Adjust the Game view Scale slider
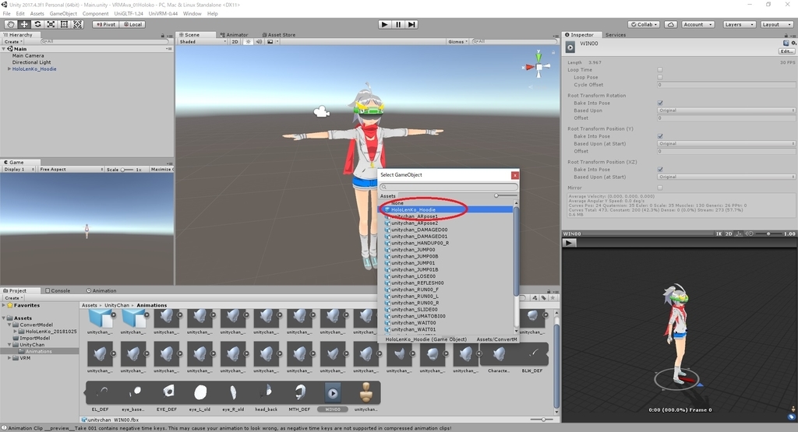798x432 pixels. 126,169
